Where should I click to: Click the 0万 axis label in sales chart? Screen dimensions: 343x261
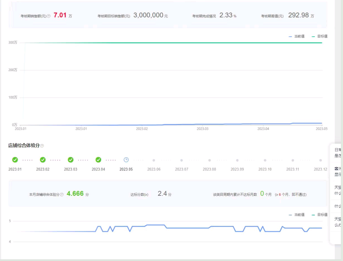click(14, 125)
